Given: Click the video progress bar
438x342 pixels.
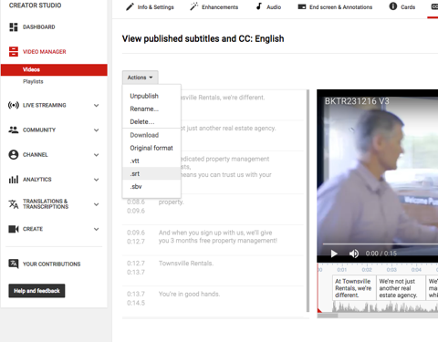Looking at the screenshot, I should [381, 244].
